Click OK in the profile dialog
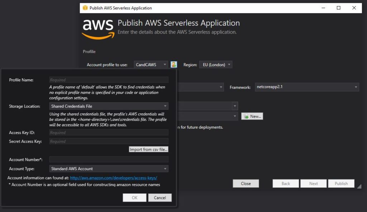The width and height of the screenshot is (367, 212). tap(134, 198)
